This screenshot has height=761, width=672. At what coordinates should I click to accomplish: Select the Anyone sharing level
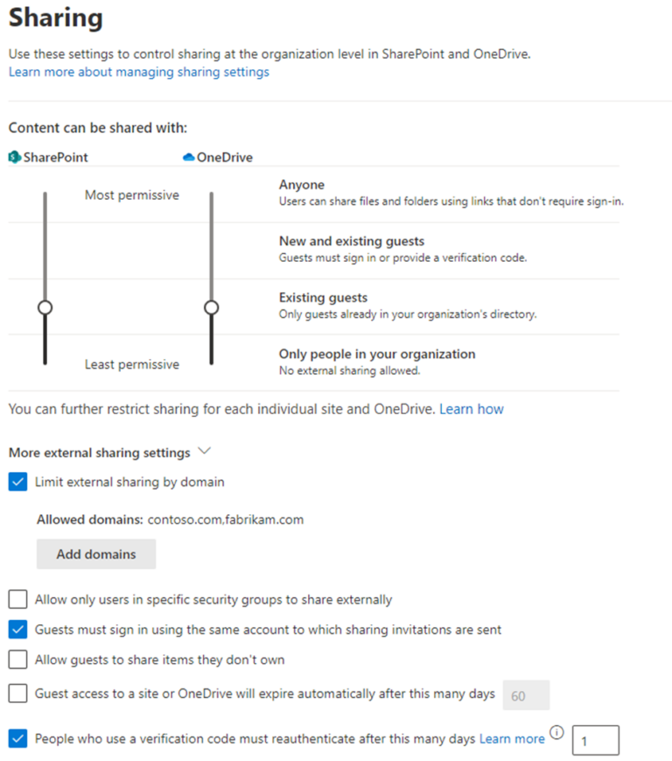(302, 185)
